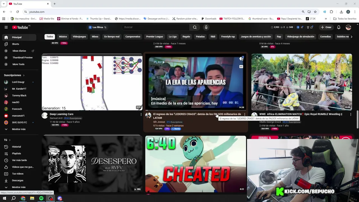The height and width of the screenshot is (202, 359).
Task: Open Spotify from the taskbar
Action: [41, 198]
